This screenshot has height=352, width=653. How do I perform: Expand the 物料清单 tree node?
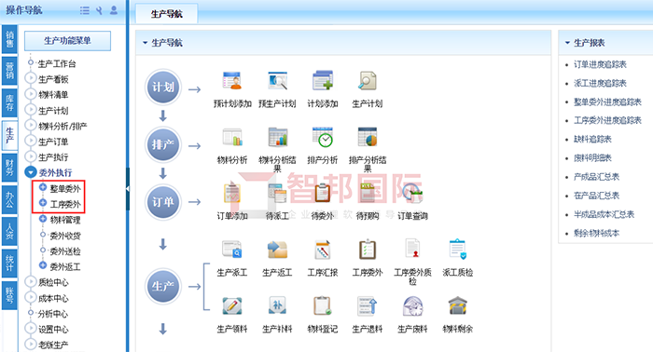(31, 94)
